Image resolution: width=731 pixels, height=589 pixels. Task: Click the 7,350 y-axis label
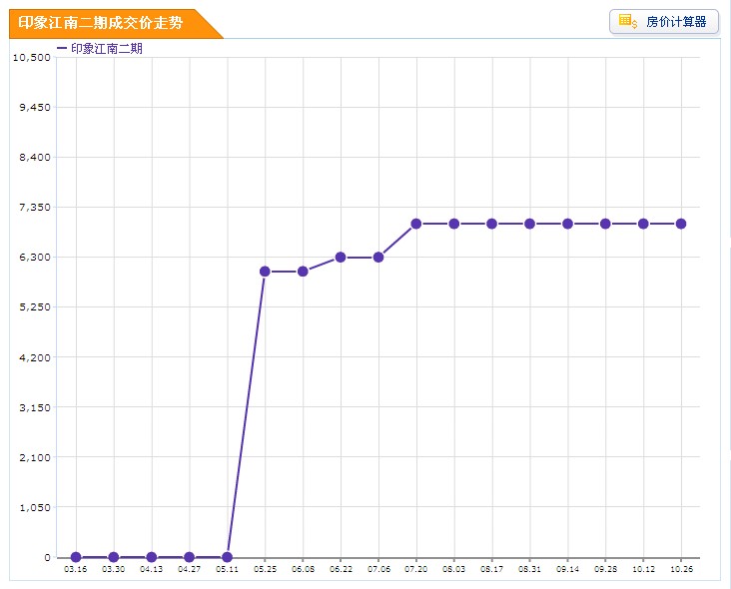35,207
